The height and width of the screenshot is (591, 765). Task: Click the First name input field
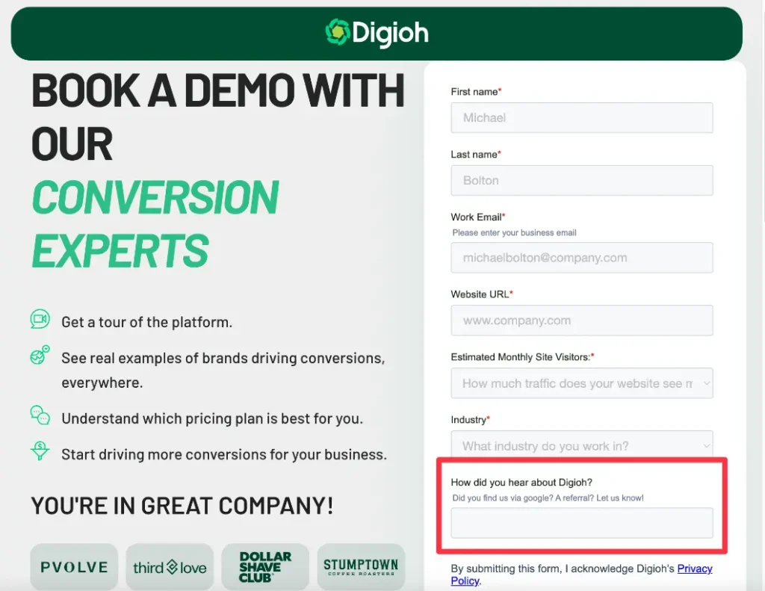[582, 117]
